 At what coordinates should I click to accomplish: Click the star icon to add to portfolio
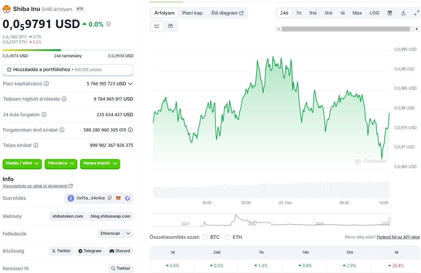[x=9, y=70]
